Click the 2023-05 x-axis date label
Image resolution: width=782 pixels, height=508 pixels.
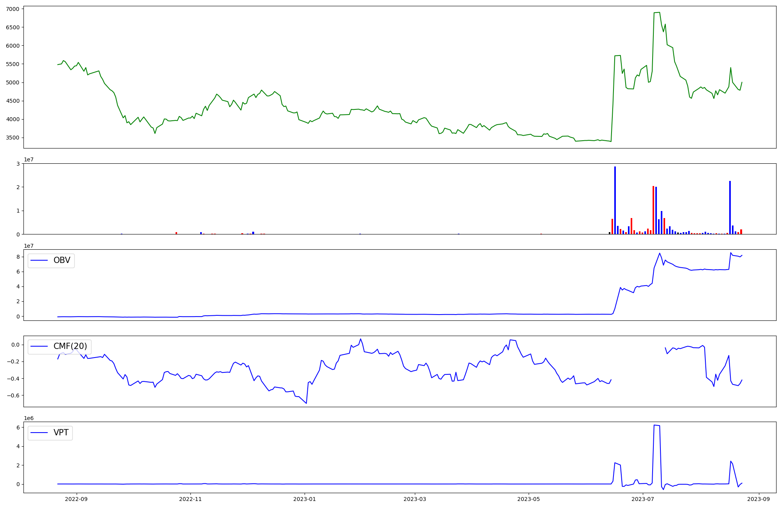click(529, 499)
